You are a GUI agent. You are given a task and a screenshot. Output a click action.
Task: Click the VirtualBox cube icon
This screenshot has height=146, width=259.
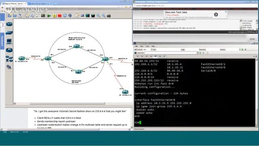[x=70, y=16]
